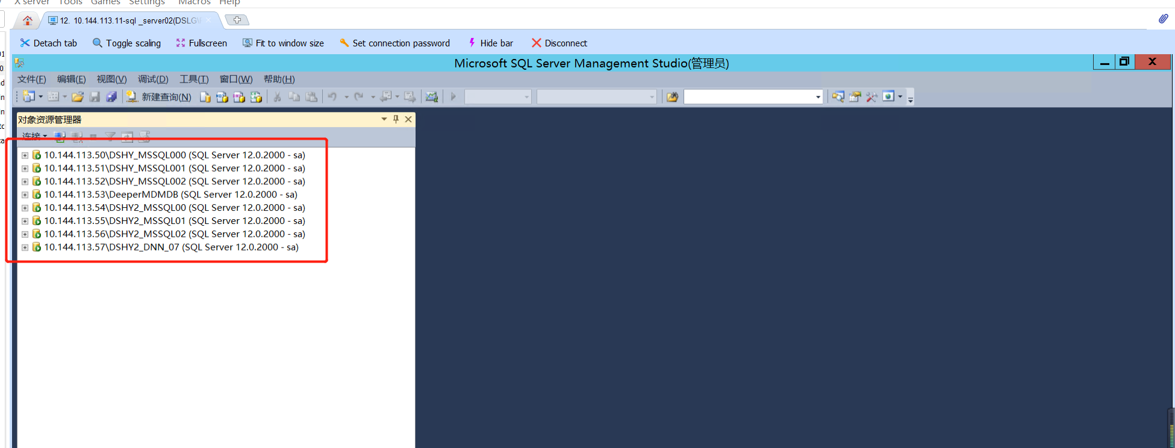This screenshot has width=1175, height=448.
Task: Click the magnifier window icon after find box
Action: point(838,97)
